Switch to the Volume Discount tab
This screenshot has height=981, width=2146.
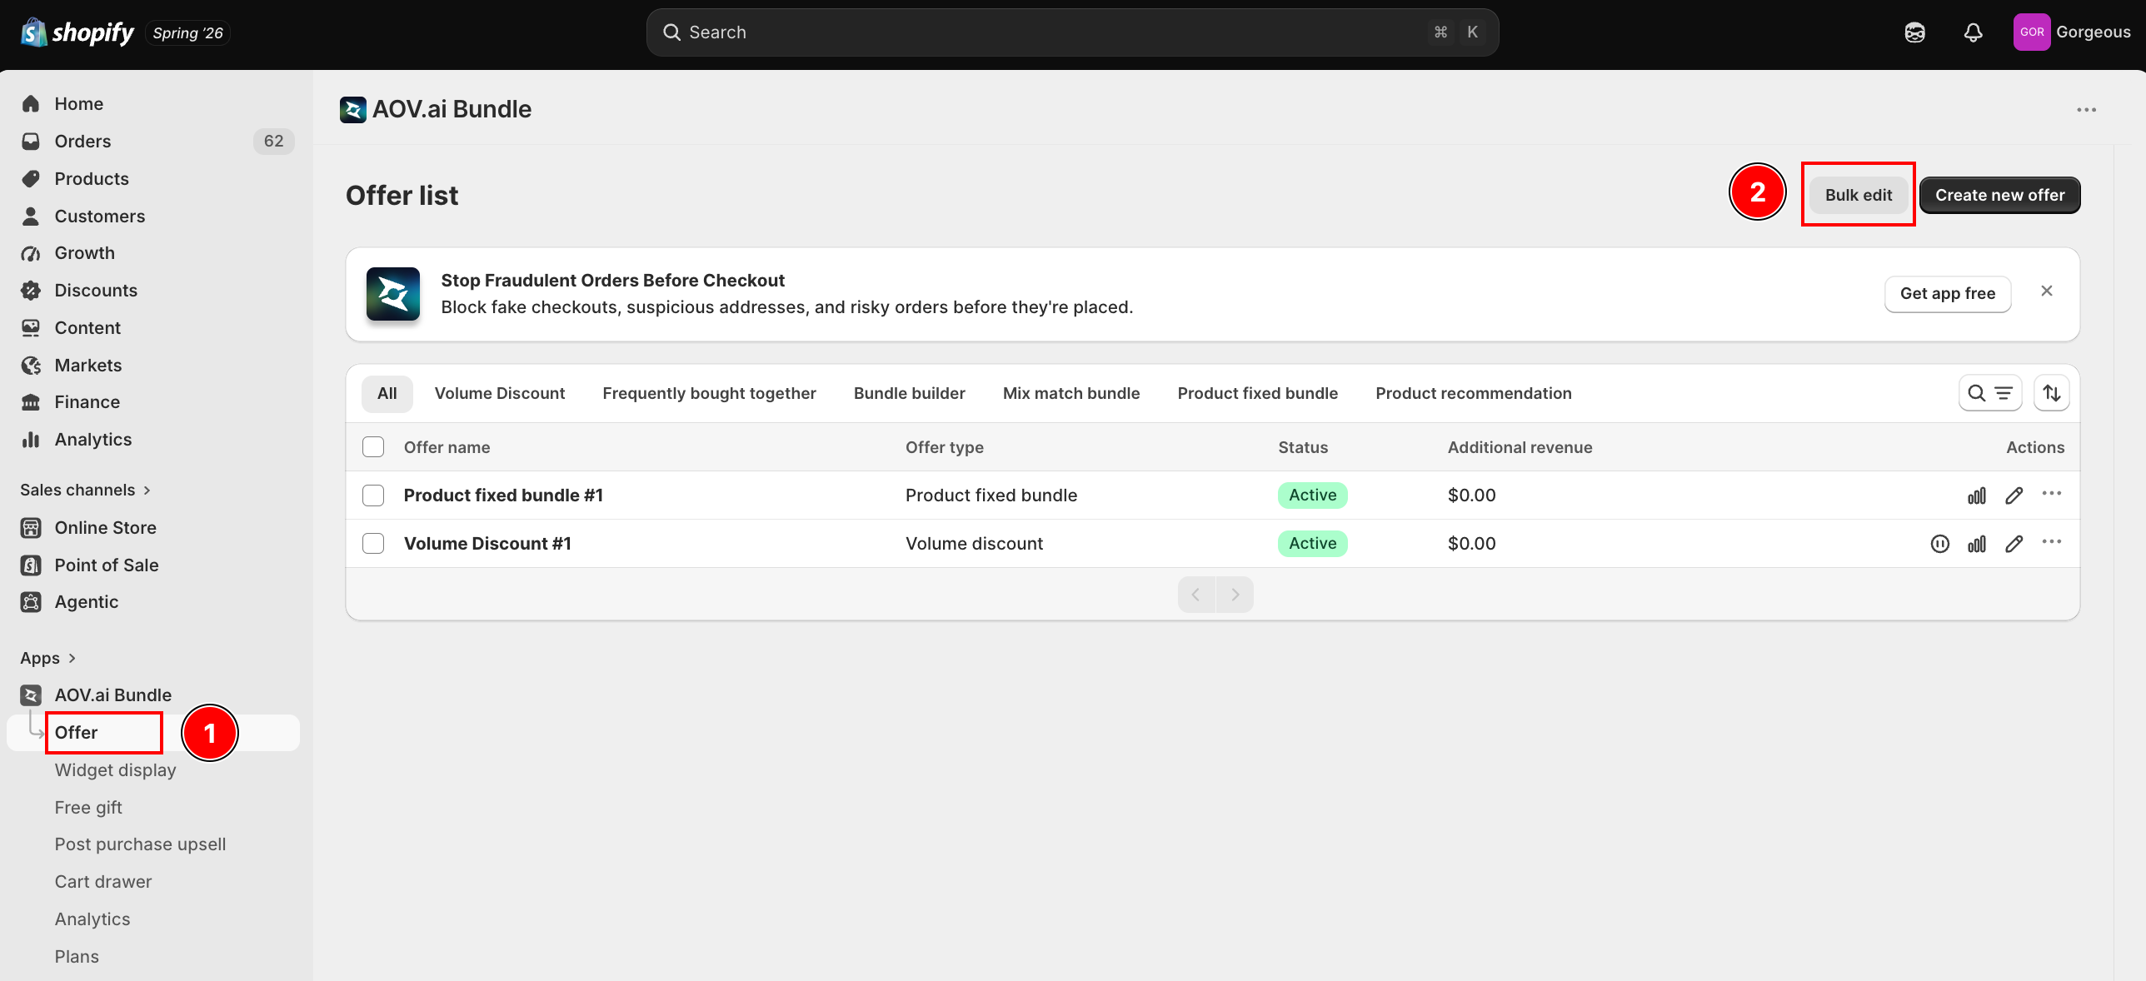pos(500,393)
